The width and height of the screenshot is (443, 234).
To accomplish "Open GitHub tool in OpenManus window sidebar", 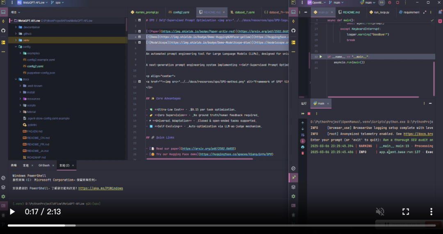I will tap(293, 30).
